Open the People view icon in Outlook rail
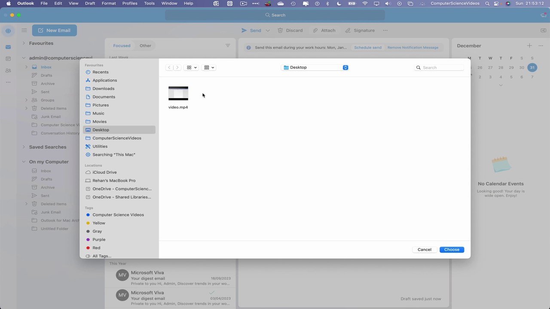The image size is (550, 309). [x=8, y=71]
